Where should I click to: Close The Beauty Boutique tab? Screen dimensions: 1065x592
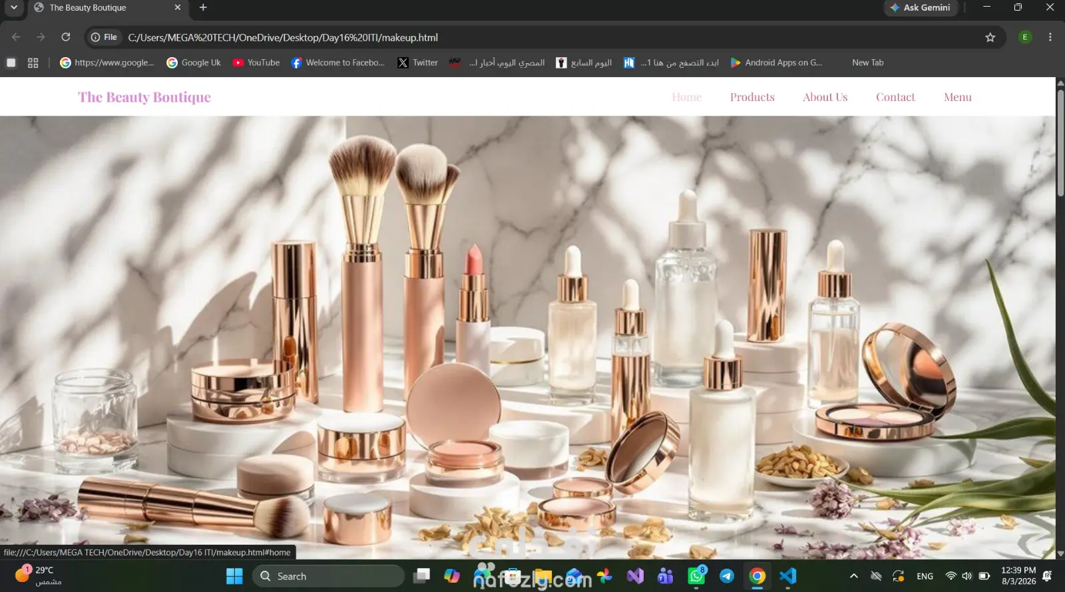pyautogui.click(x=178, y=7)
